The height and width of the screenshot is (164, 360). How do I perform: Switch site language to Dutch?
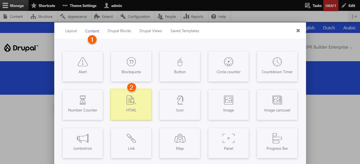click(x=329, y=28)
